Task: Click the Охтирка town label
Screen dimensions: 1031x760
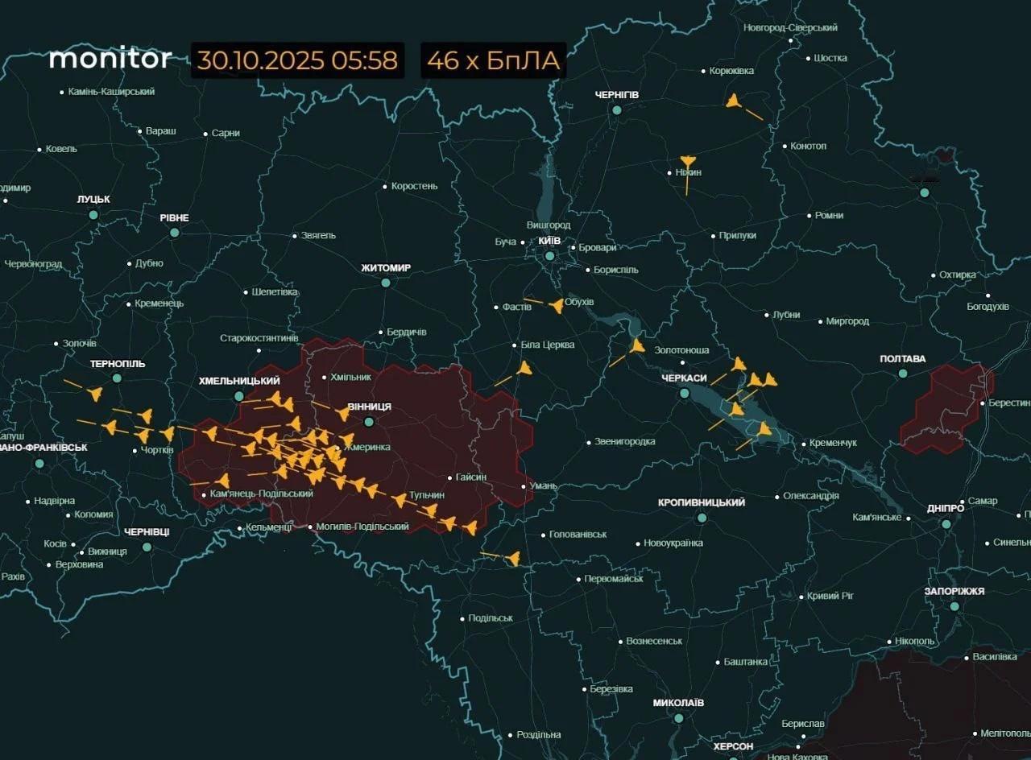Action: point(959,275)
